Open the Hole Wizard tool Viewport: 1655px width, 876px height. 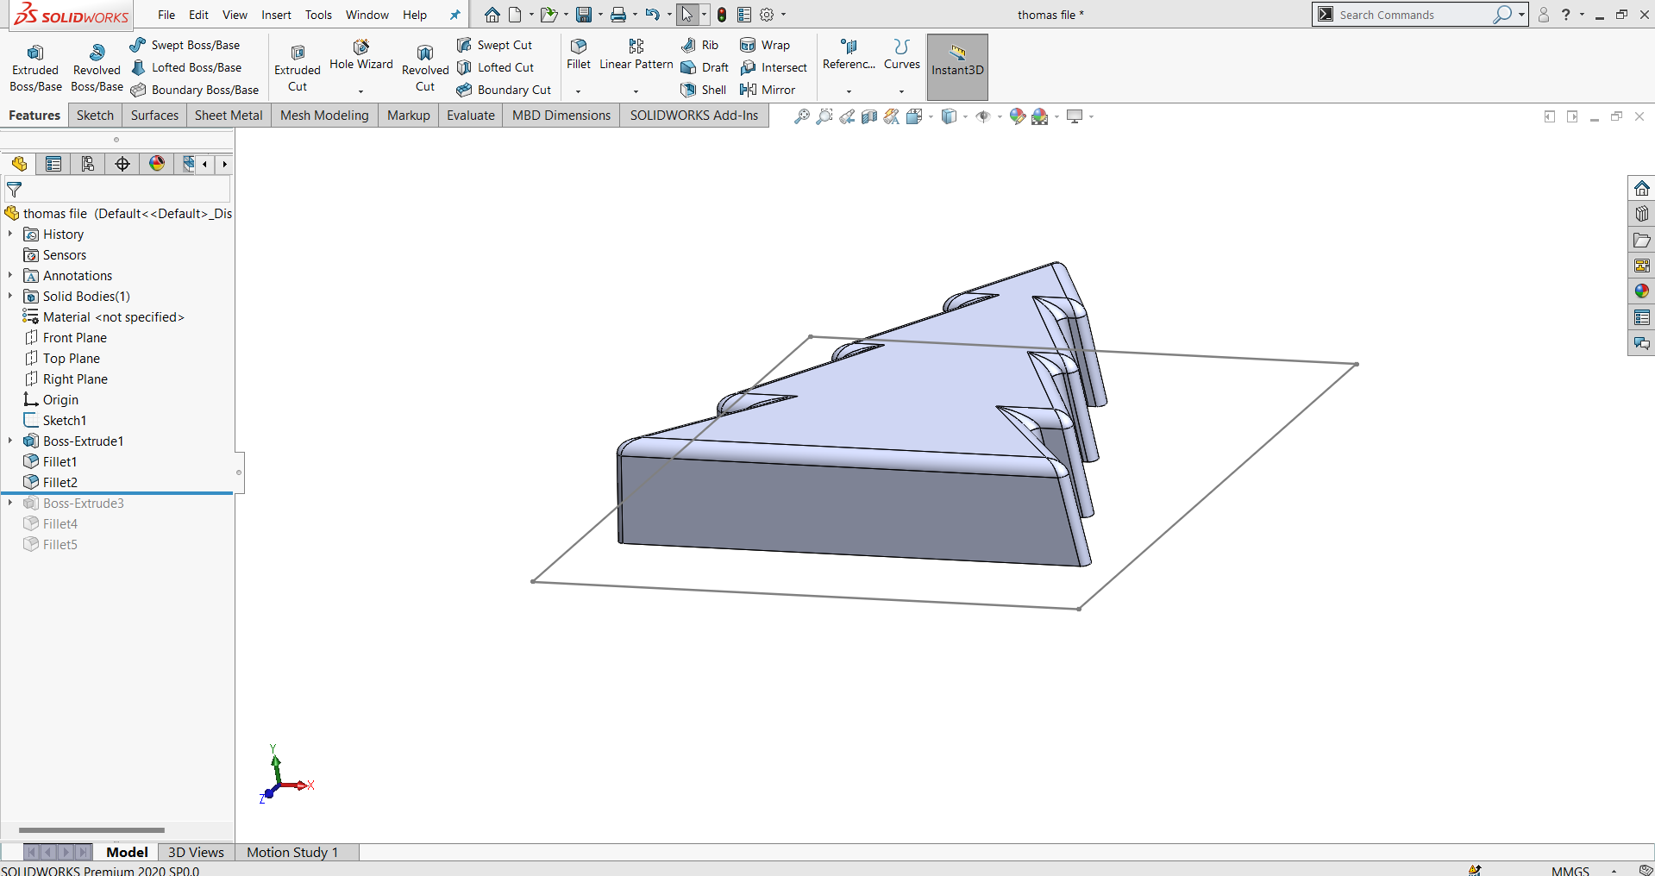[360, 55]
